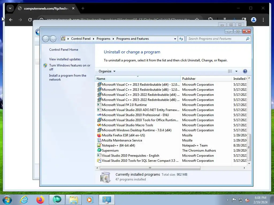Open Windows Explorer from the taskbar
Image resolution: width=274 pixels, height=205 pixels.
[x=74, y=200]
